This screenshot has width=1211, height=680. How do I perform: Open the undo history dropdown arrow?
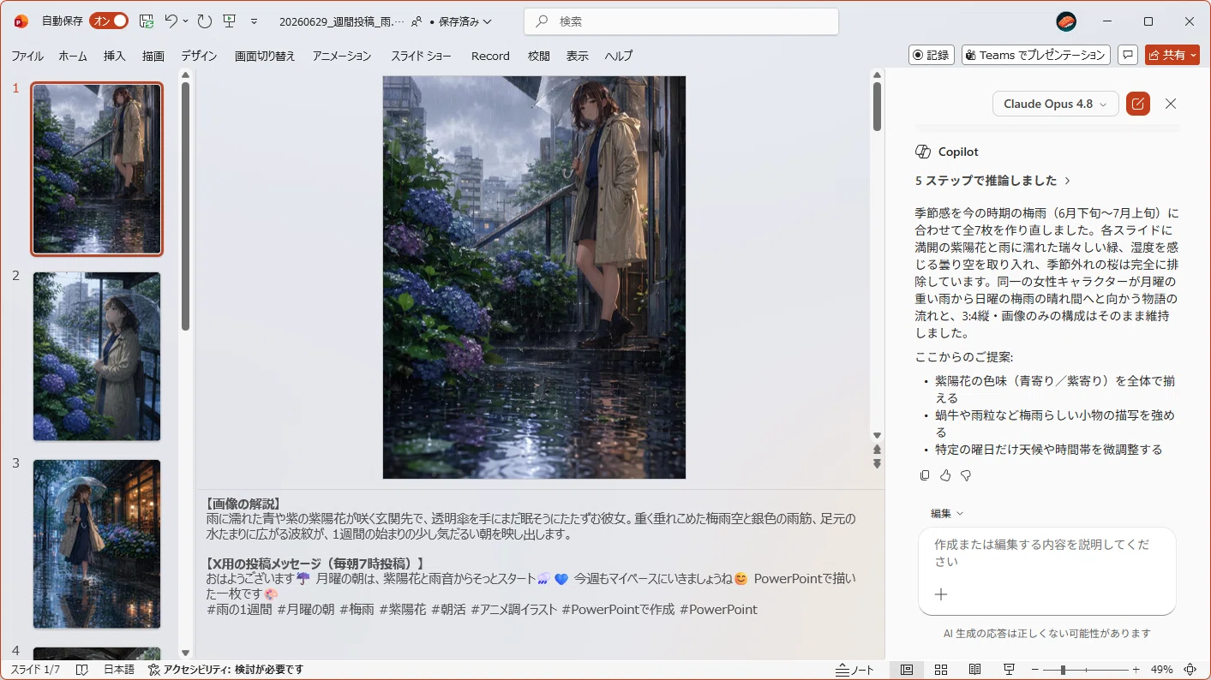pos(186,21)
